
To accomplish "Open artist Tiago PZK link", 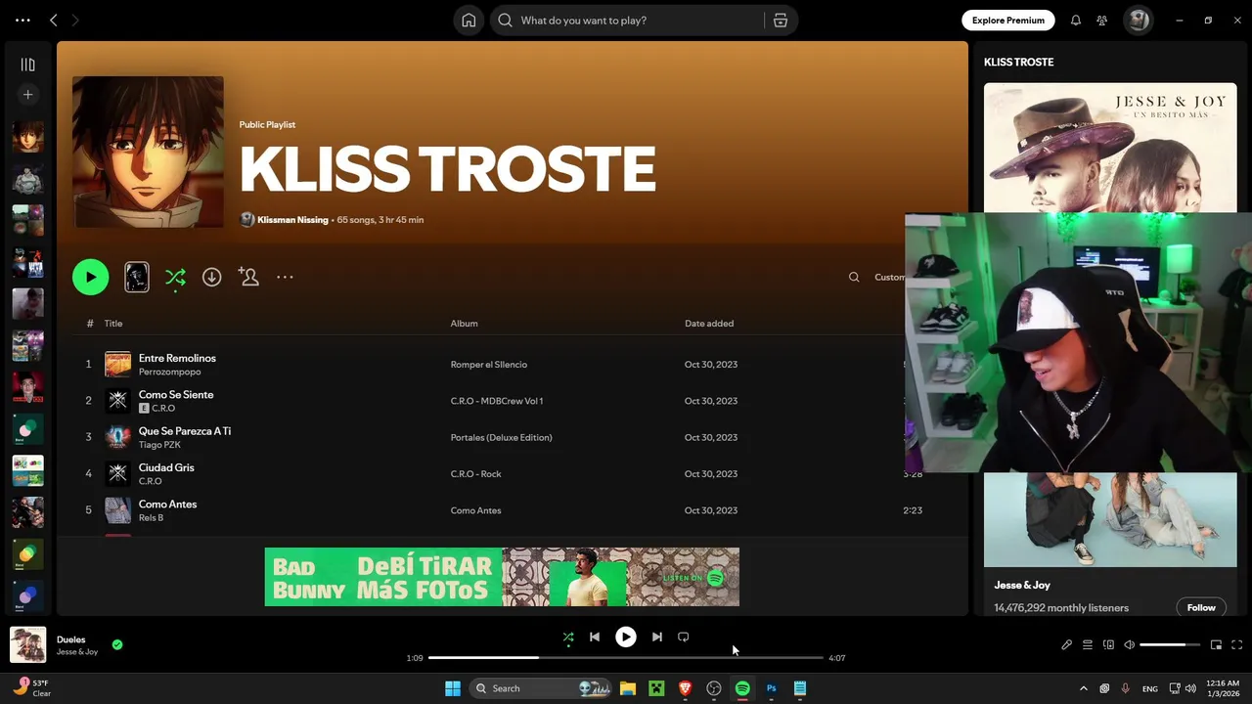I will (159, 445).
